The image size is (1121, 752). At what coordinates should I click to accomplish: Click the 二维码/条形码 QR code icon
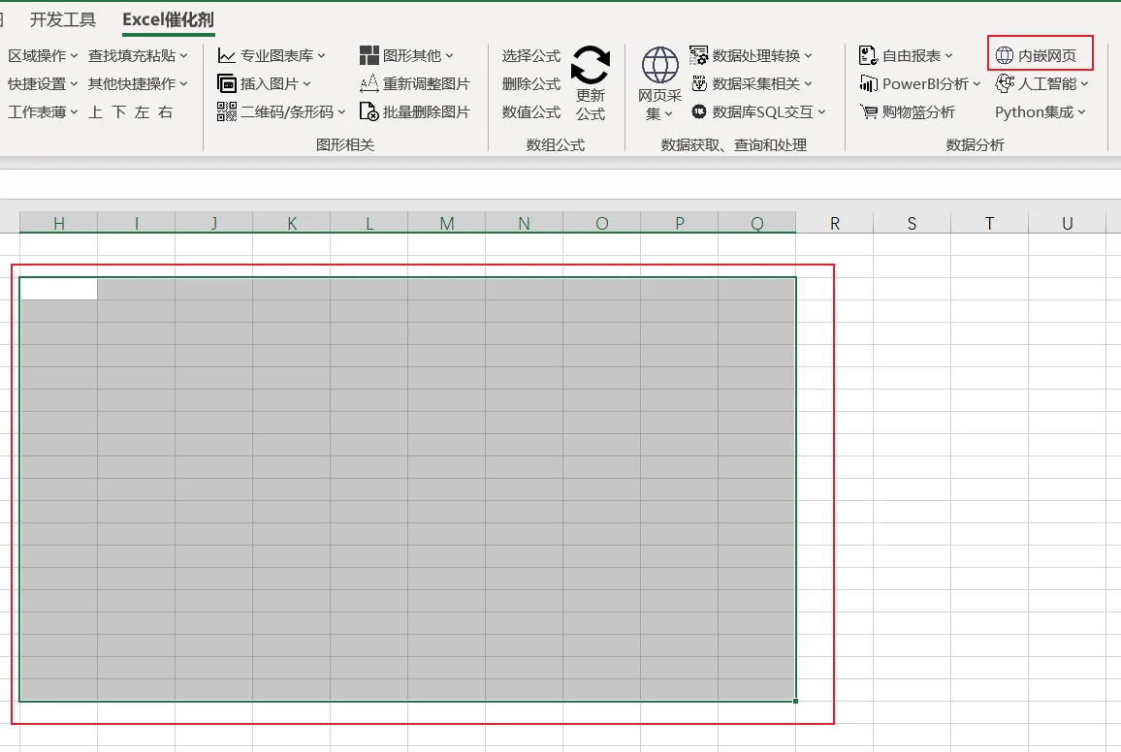227,111
